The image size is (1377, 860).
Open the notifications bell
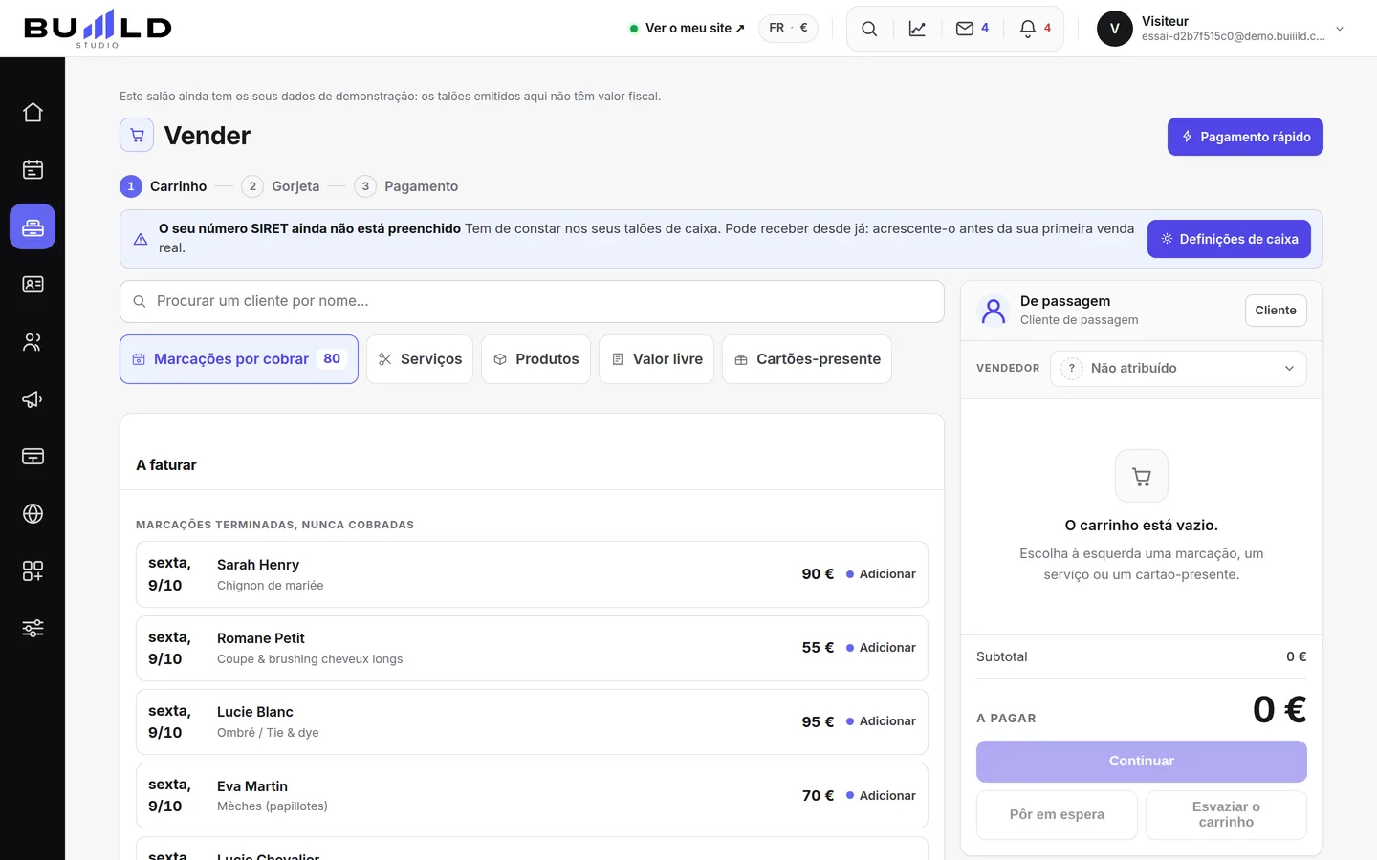[1036, 29]
